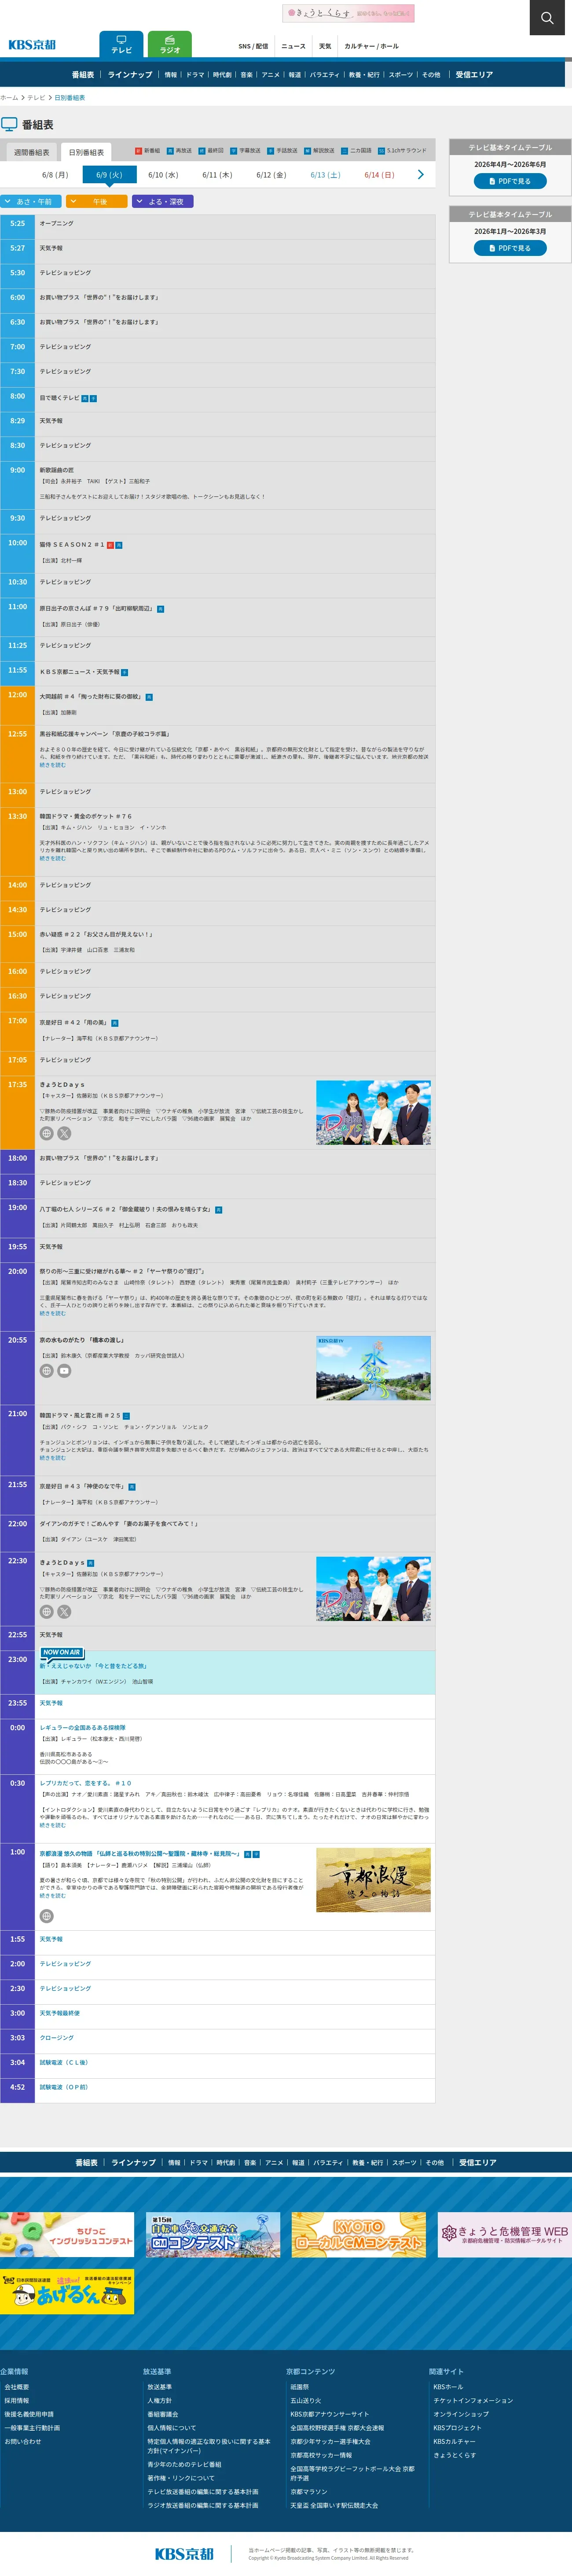Click ドラマ in the top navigation bar
The width and height of the screenshot is (572, 2576).
click(x=194, y=75)
